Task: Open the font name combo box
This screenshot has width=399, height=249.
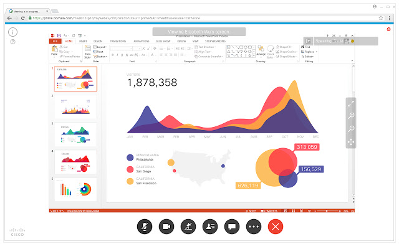Action: [x=122, y=49]
